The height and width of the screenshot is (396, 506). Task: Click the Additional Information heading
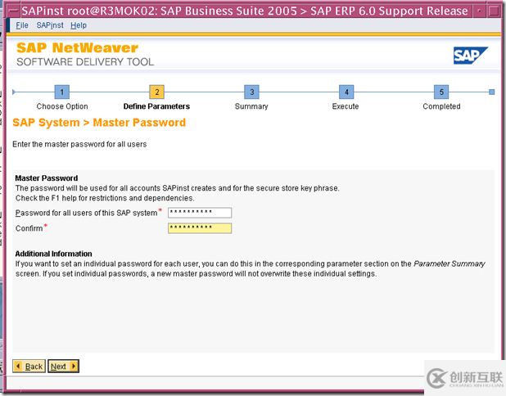point(53,254)
